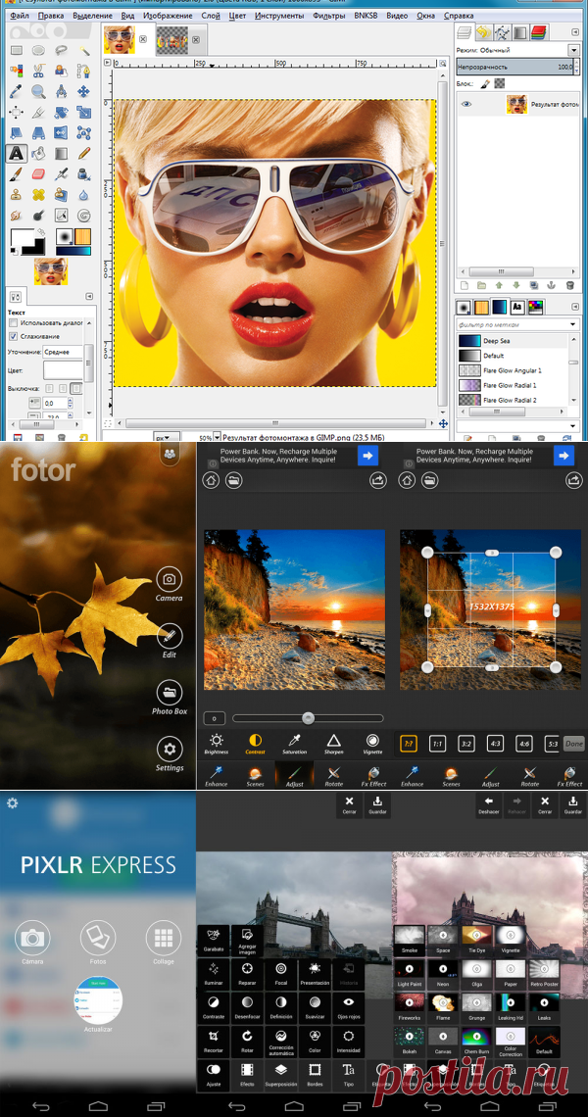Viewport: 588px width, 1117px height.
Task: Select the Ellipse Select tool in GIMP
Action: [x=38, y=50]
